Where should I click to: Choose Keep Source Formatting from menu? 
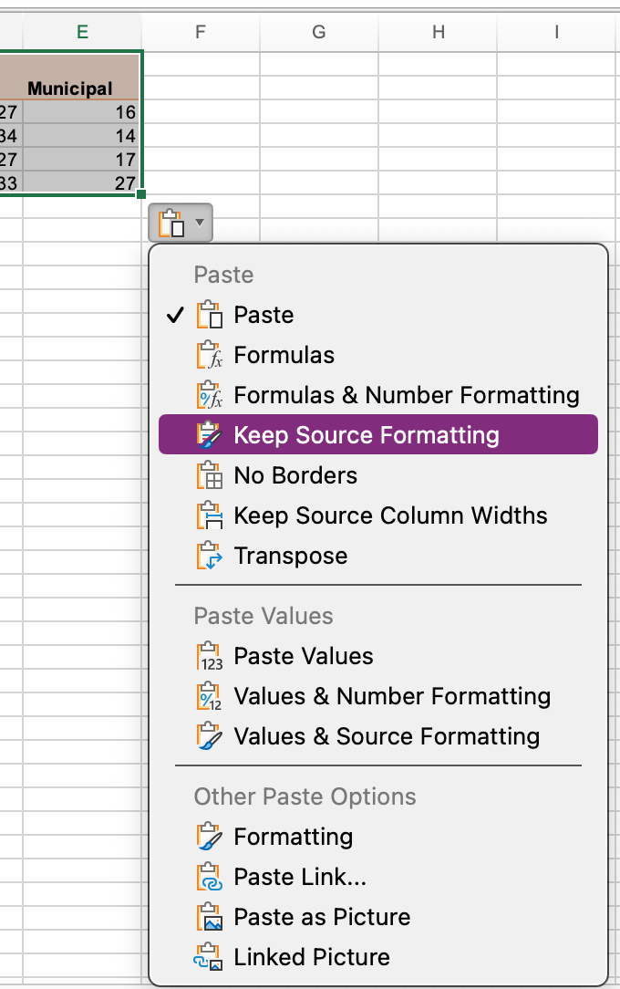click(x=366, y=435)
